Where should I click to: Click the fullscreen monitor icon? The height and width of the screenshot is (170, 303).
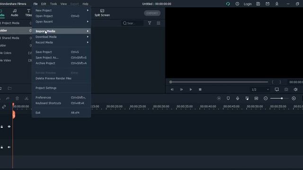(x=276, y=89)
